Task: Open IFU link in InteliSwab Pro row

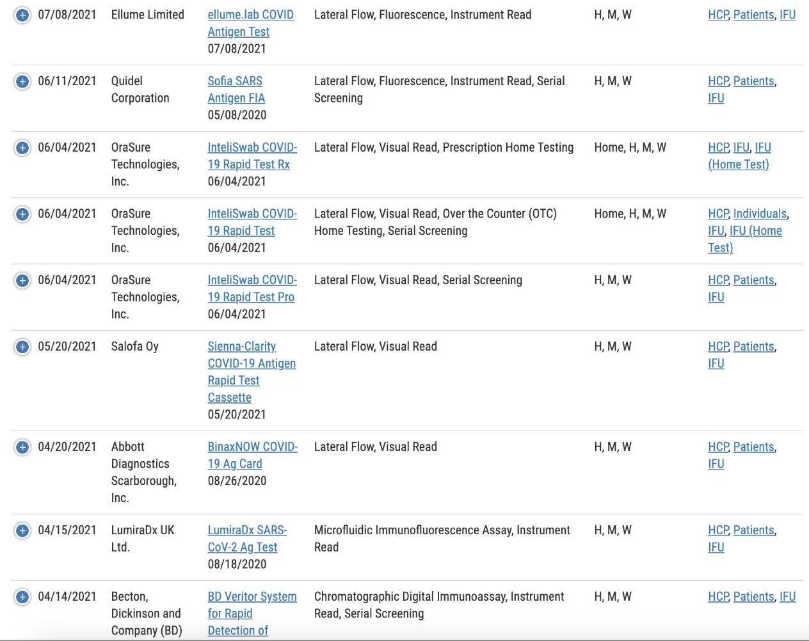Action: [716, 297]
